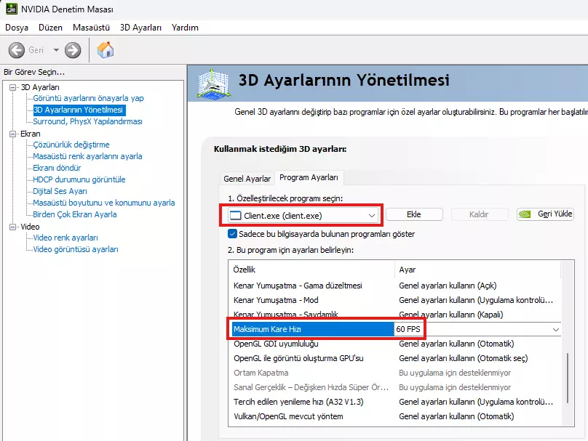Viewport: 588px width, 441px height.
Task: Open the Home icon in toolbar
Action: [x=106, y=49]
